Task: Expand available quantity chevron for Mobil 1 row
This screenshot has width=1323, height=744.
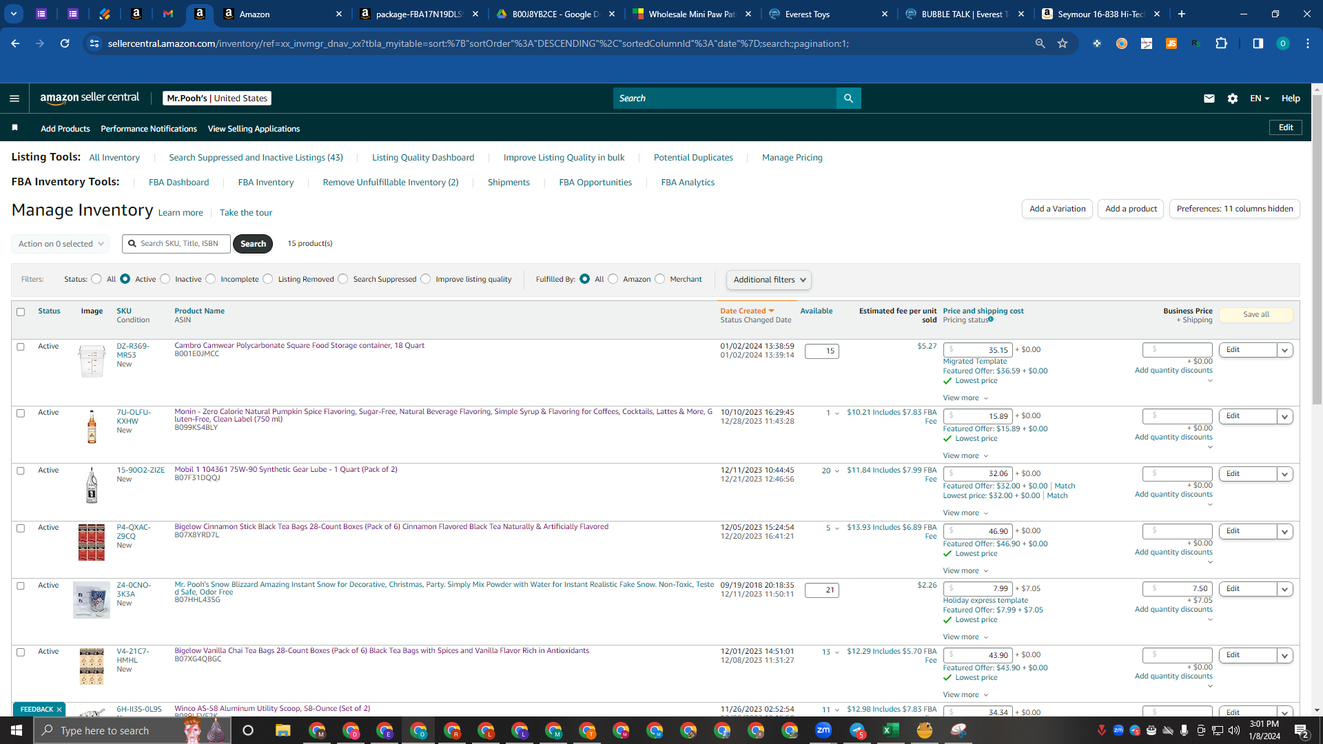Action: [837, 471]
